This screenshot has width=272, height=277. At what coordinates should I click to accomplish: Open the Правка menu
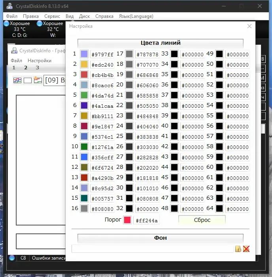pyautogui.click(x=31, y=16)
